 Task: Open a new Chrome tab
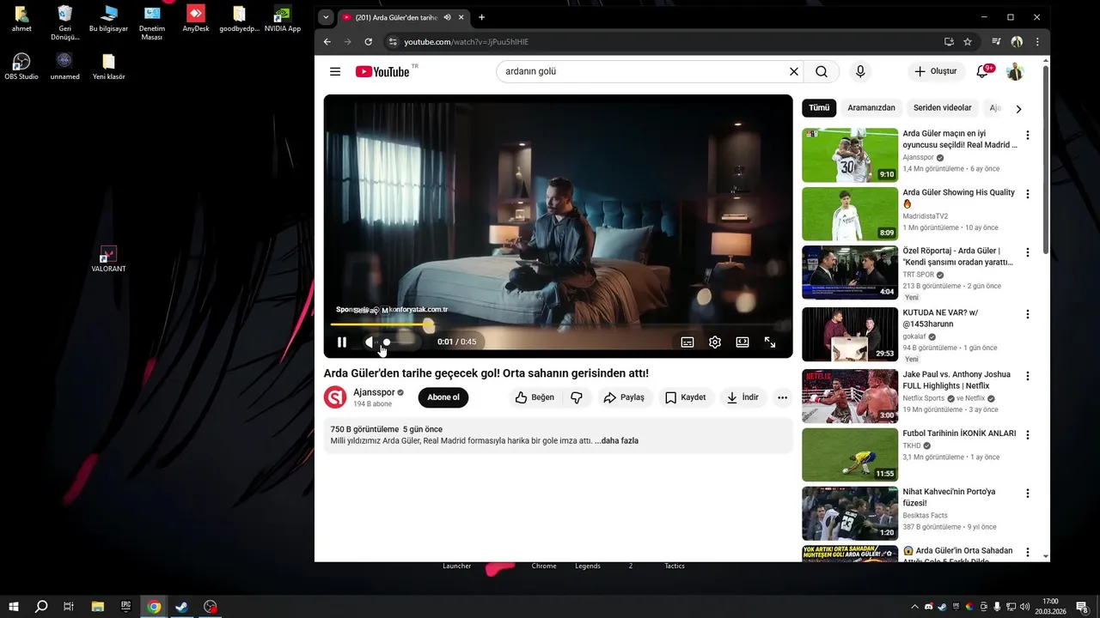coord(481,17)
